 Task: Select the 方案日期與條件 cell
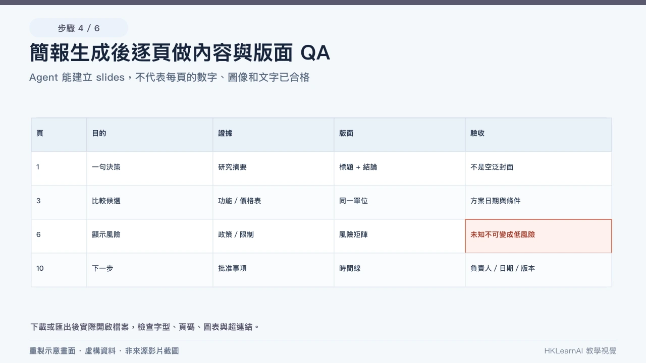click(539, 202)
